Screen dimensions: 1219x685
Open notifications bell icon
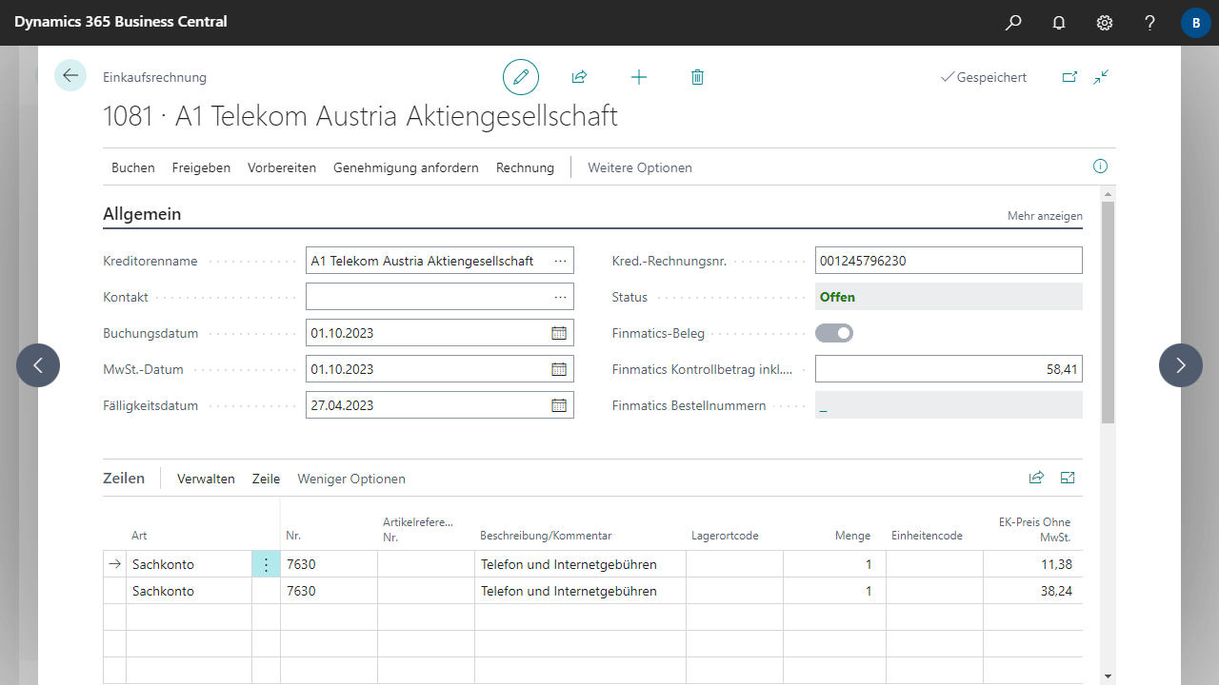pyautogui.click(x=1059, y=22)
